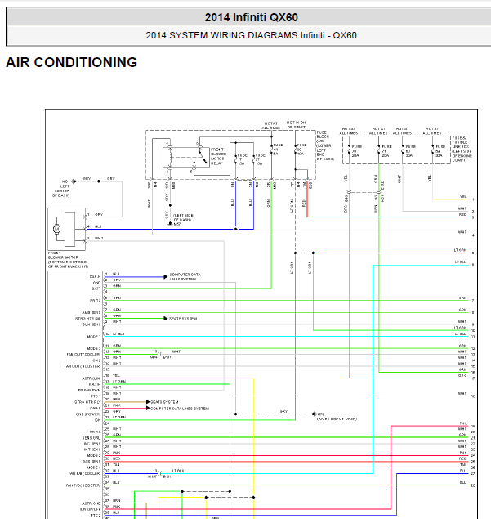Click the 'M157' connector label near pin 32
Image resolution: width=491 pixels, height=519 pixels.
[x=152, y=476]
